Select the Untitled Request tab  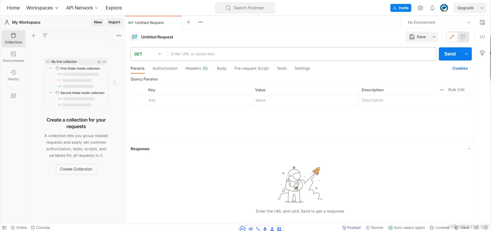coord(154,23)
